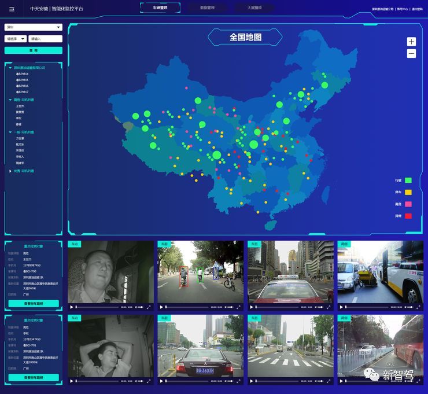Screen dimensions: 428x394
Task: Fullscreen the crosswalk road video
Action: 329,381
